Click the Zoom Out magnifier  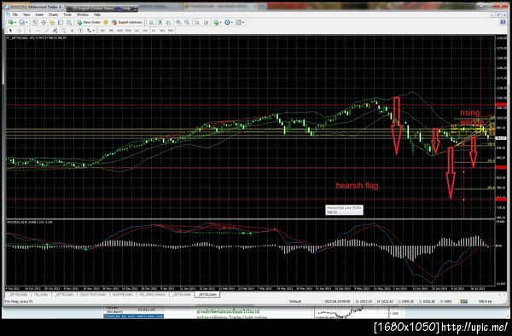(x=187, y=22)
